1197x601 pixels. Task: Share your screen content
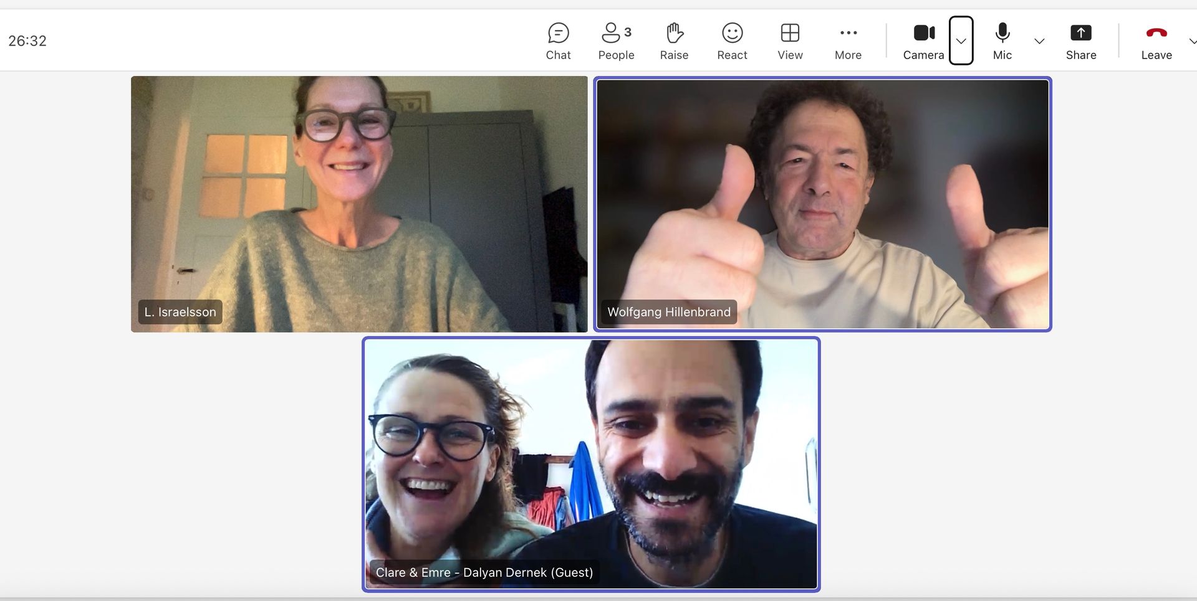(x=1081, y=41)
